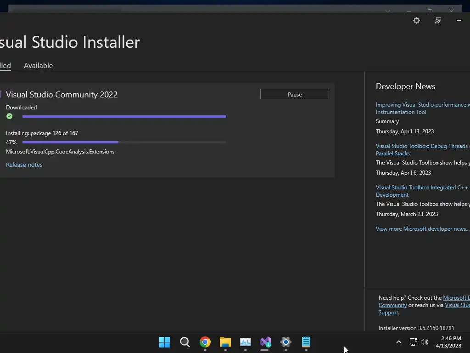Open the performance monitor taskbar app
Image resolution: width=470 pixels, height=353 pixels.
click(x=246, y=342)
